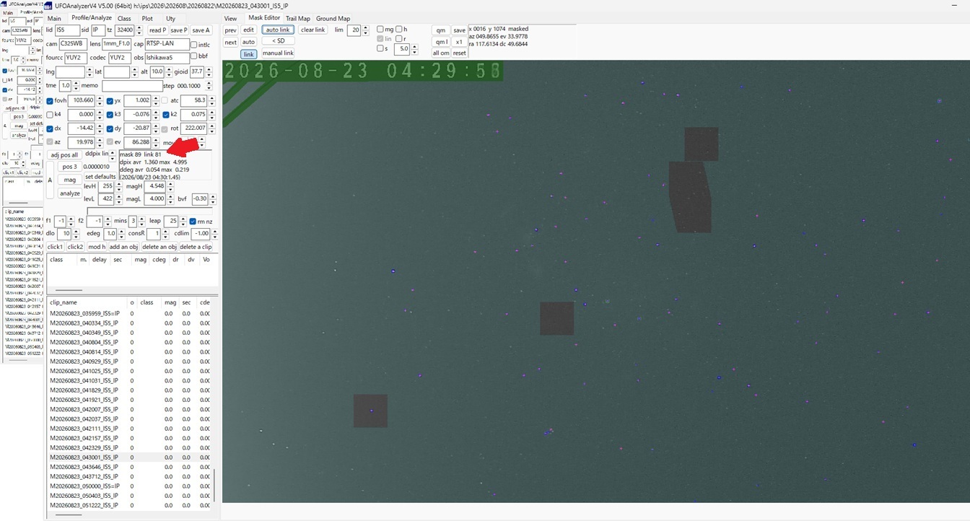970x521 pixels.
Task: Click the manual link button
Action: tap(278, 53)
